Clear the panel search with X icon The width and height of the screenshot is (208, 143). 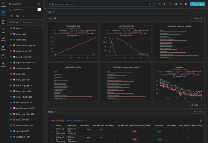[x=149, y=4]
